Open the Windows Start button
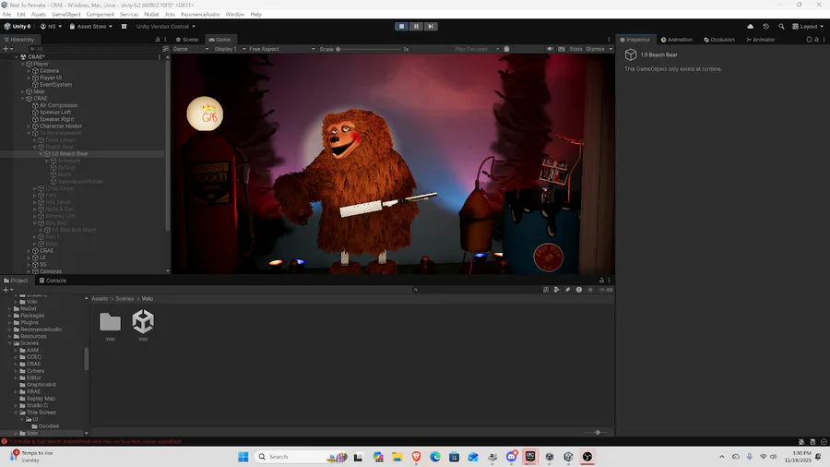 coord(243,457)
